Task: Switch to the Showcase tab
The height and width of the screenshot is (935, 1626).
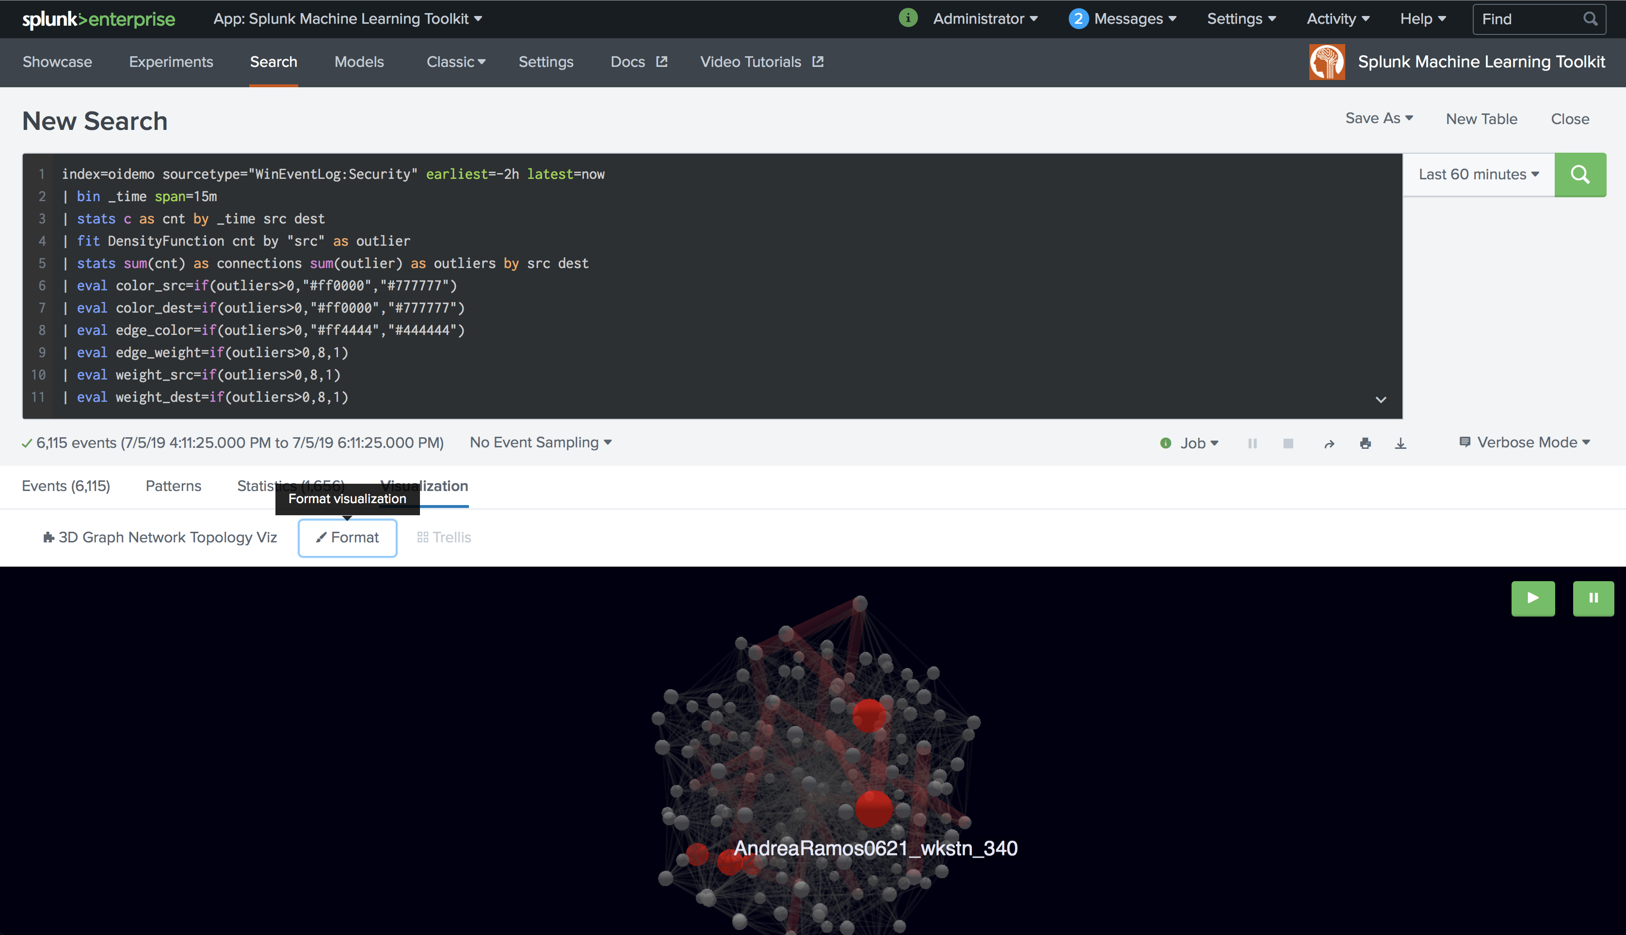Action: pos(57,62)
